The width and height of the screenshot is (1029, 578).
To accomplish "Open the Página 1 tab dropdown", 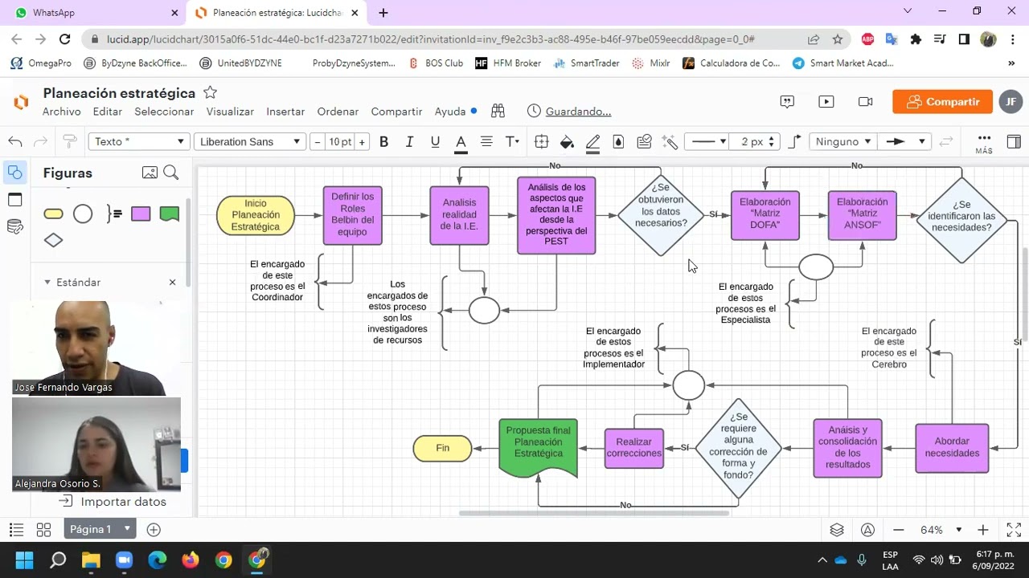I will 126,529.
